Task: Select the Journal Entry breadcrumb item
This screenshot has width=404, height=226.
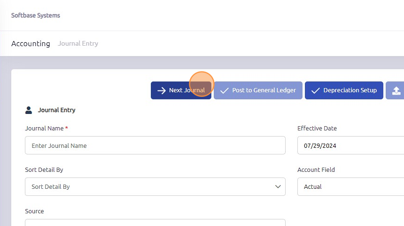Action: pyautogui.click(x=78, y=43)
